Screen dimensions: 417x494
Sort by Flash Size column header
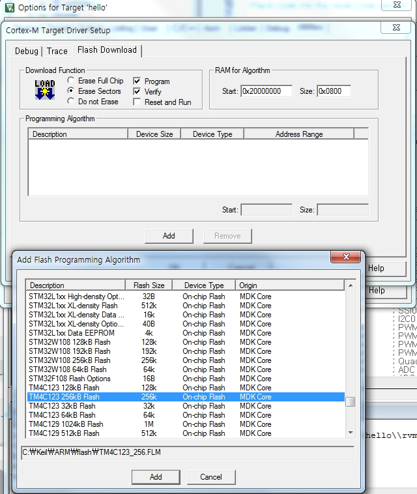click(149, 285)
